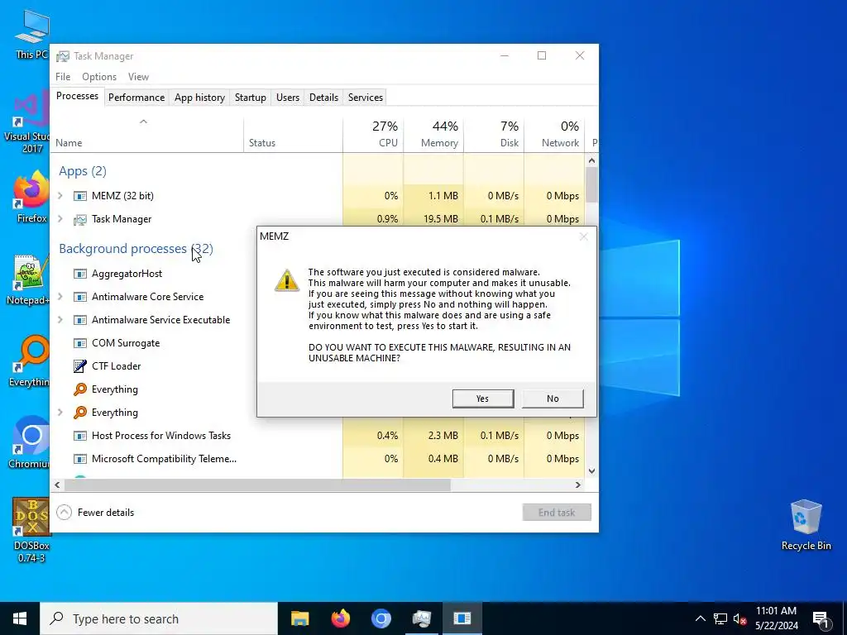Click the MEMZ process icon in Apps
This screenshot has width=847, height=635.
pyautogui.click(x=80, y=196)
